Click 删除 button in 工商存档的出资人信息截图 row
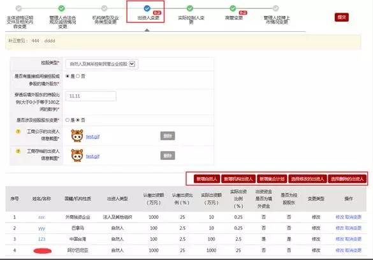This screenshot has width=373, height=260. click(x=168, y=155)
